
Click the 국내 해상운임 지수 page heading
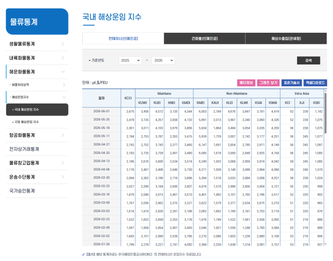[x=112, y=17]
